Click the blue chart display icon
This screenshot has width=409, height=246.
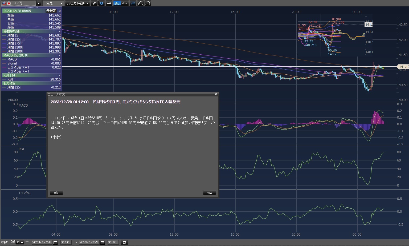point(133,3)
